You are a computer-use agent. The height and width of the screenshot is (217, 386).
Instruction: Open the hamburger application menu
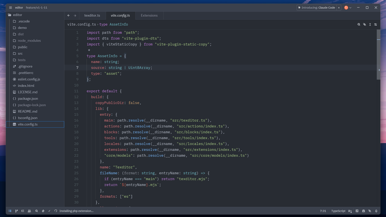pyautogui.click(x=10, y=8)
